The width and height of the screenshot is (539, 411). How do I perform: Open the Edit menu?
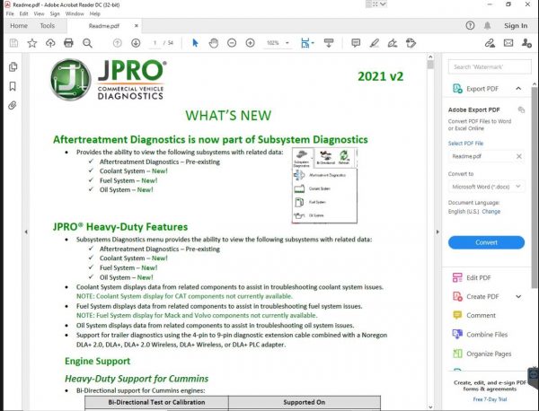[23, 13]
